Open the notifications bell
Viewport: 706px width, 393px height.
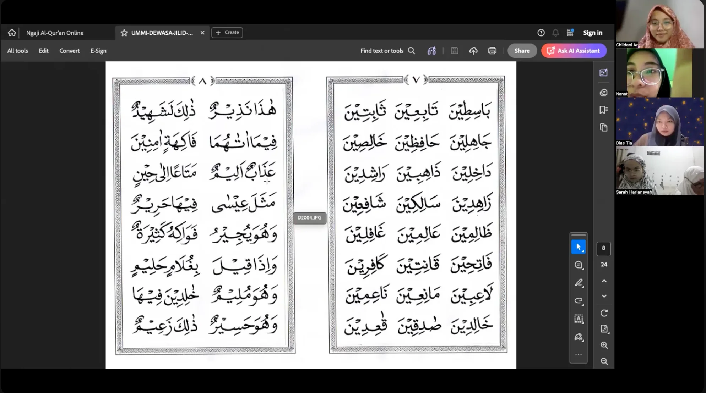point(555,33)
